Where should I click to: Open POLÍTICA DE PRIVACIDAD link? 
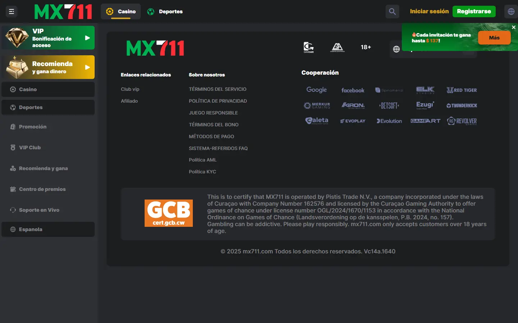tap(218, 101)
